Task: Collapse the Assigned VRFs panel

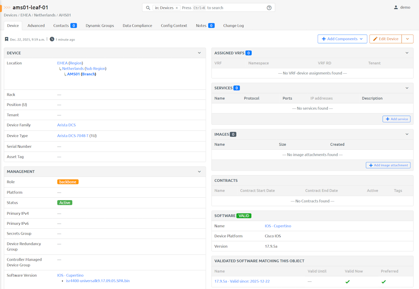Action: tap(407, 53)
